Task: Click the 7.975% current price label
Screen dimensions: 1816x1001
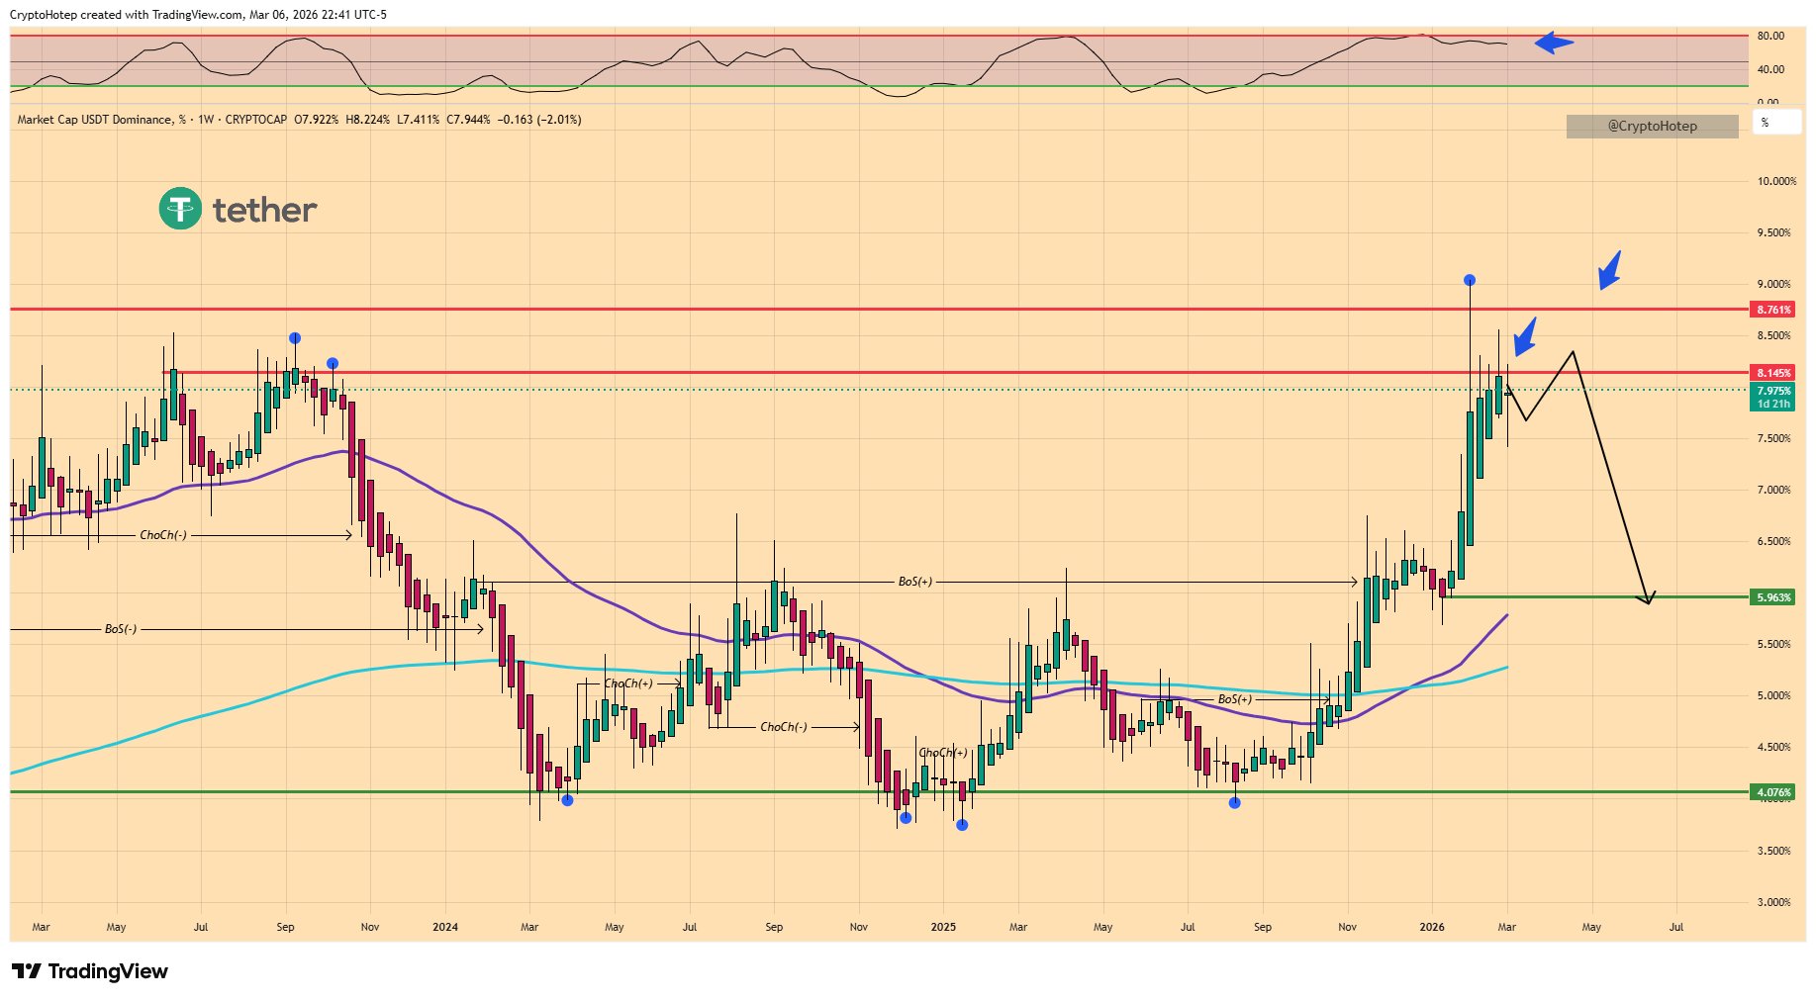Action: pos(1773,391)
